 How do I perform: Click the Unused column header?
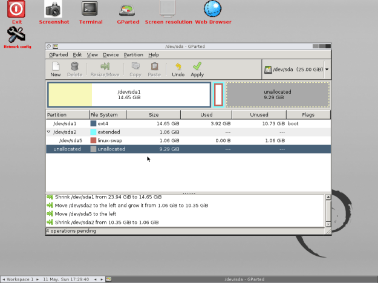click(259, 115)
